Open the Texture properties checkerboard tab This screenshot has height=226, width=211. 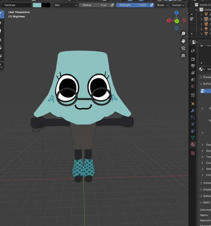coord(193,153)
